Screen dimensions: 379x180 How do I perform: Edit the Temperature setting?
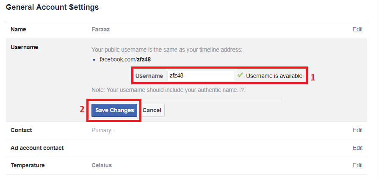pos(357,165)
